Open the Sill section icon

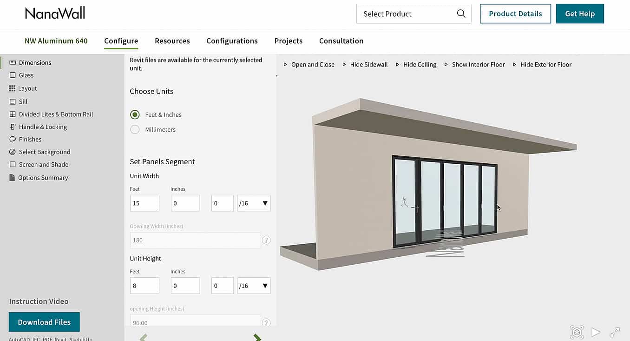(x=13, y=101)
